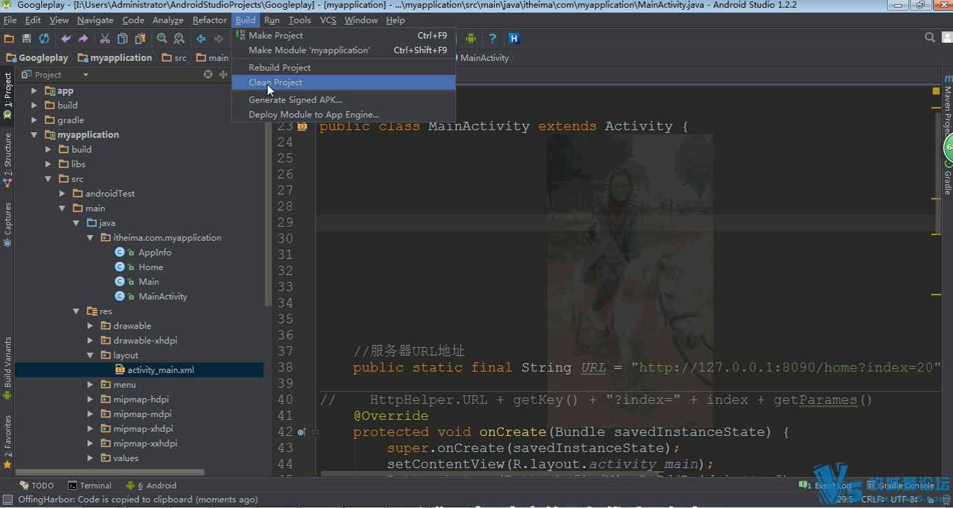Open the VCS menu
Image resolution: width=953 pixels, height=508 pixels.
click(x=328, y=20)
